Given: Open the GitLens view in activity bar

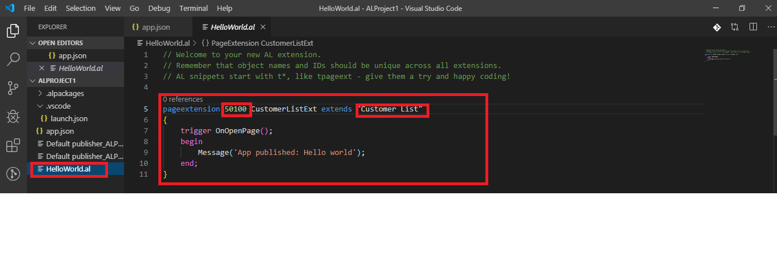Looking at the screenshot, I should point(13,173).
